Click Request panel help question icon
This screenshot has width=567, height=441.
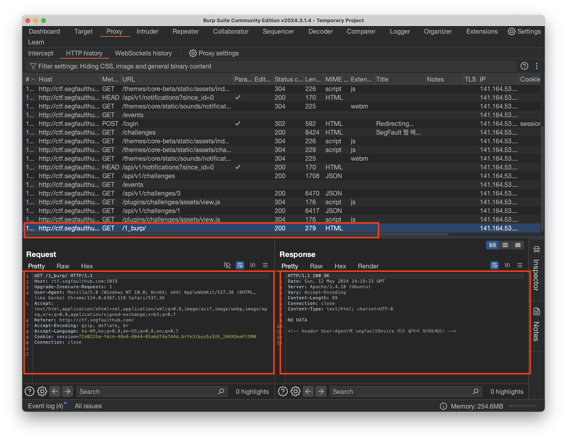tap(29, 392)
